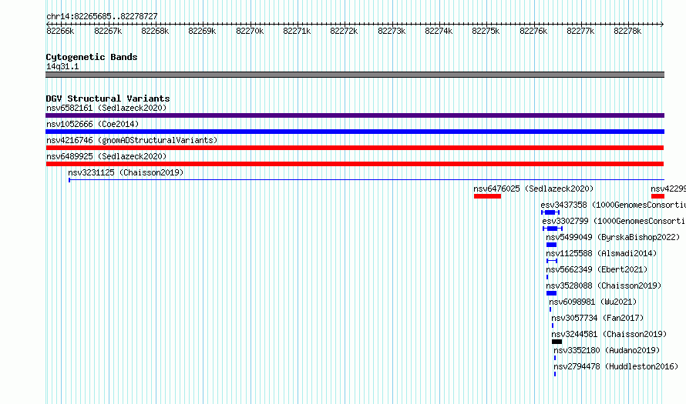
Task: Click the esv3437358 1000Genomes variant label
Action: [x=613, y=205]
